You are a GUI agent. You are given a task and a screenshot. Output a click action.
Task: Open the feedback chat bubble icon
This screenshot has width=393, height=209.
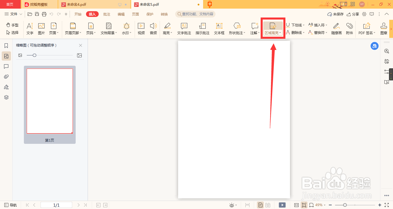tap(372, 14)
